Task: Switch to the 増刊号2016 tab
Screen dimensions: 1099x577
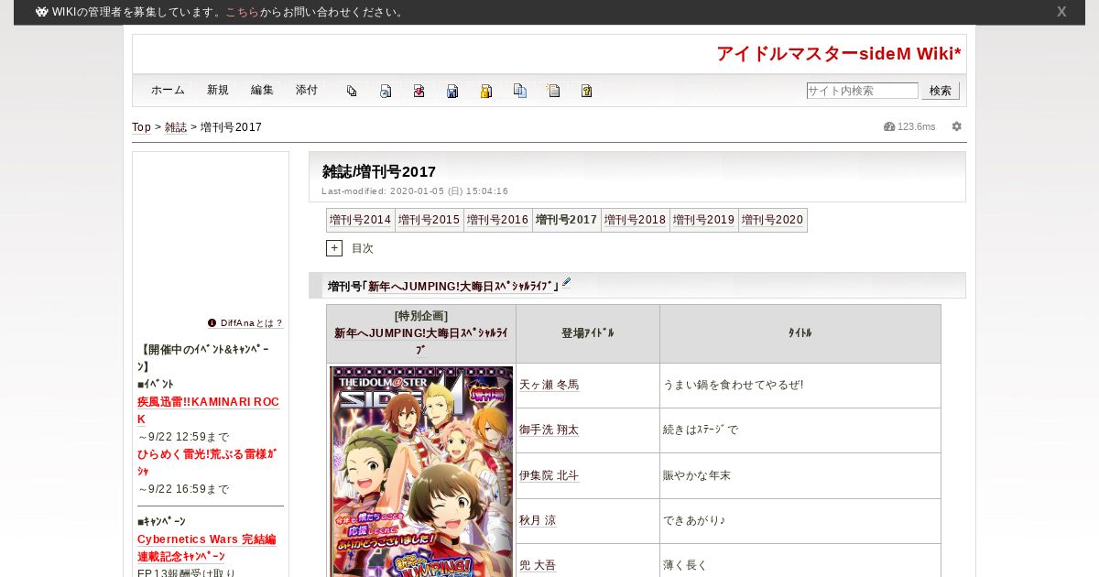Action: [498, 220]
